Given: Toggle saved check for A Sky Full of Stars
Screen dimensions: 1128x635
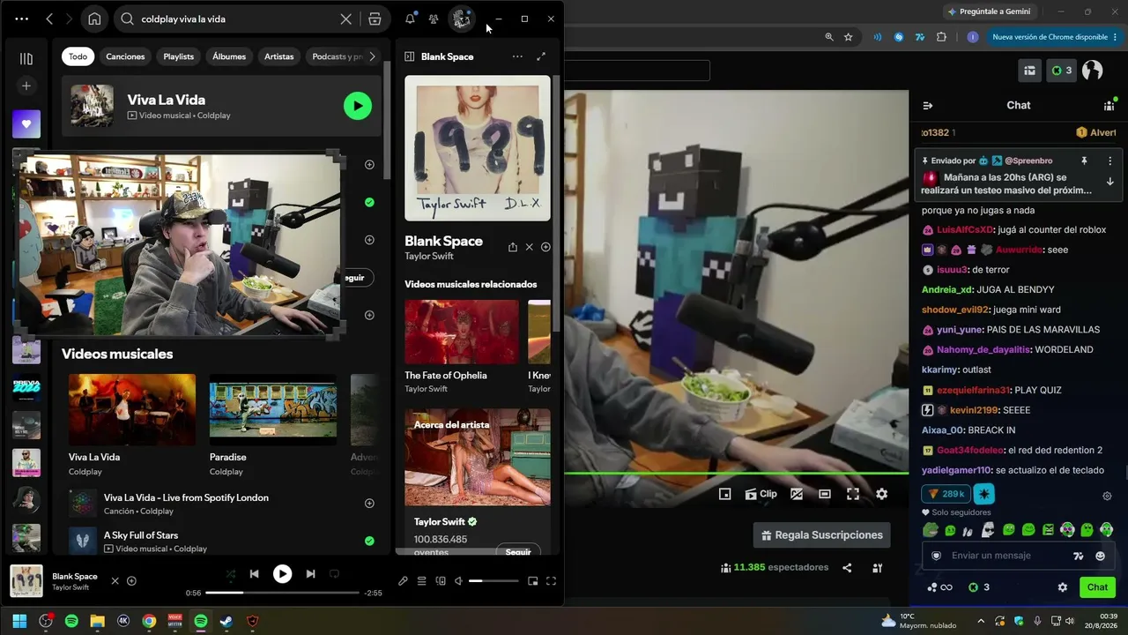Looking at the screenshot, I should tap(369, 541).
